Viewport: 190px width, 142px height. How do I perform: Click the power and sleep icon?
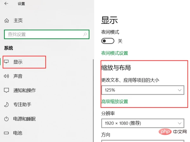point(6,119)
